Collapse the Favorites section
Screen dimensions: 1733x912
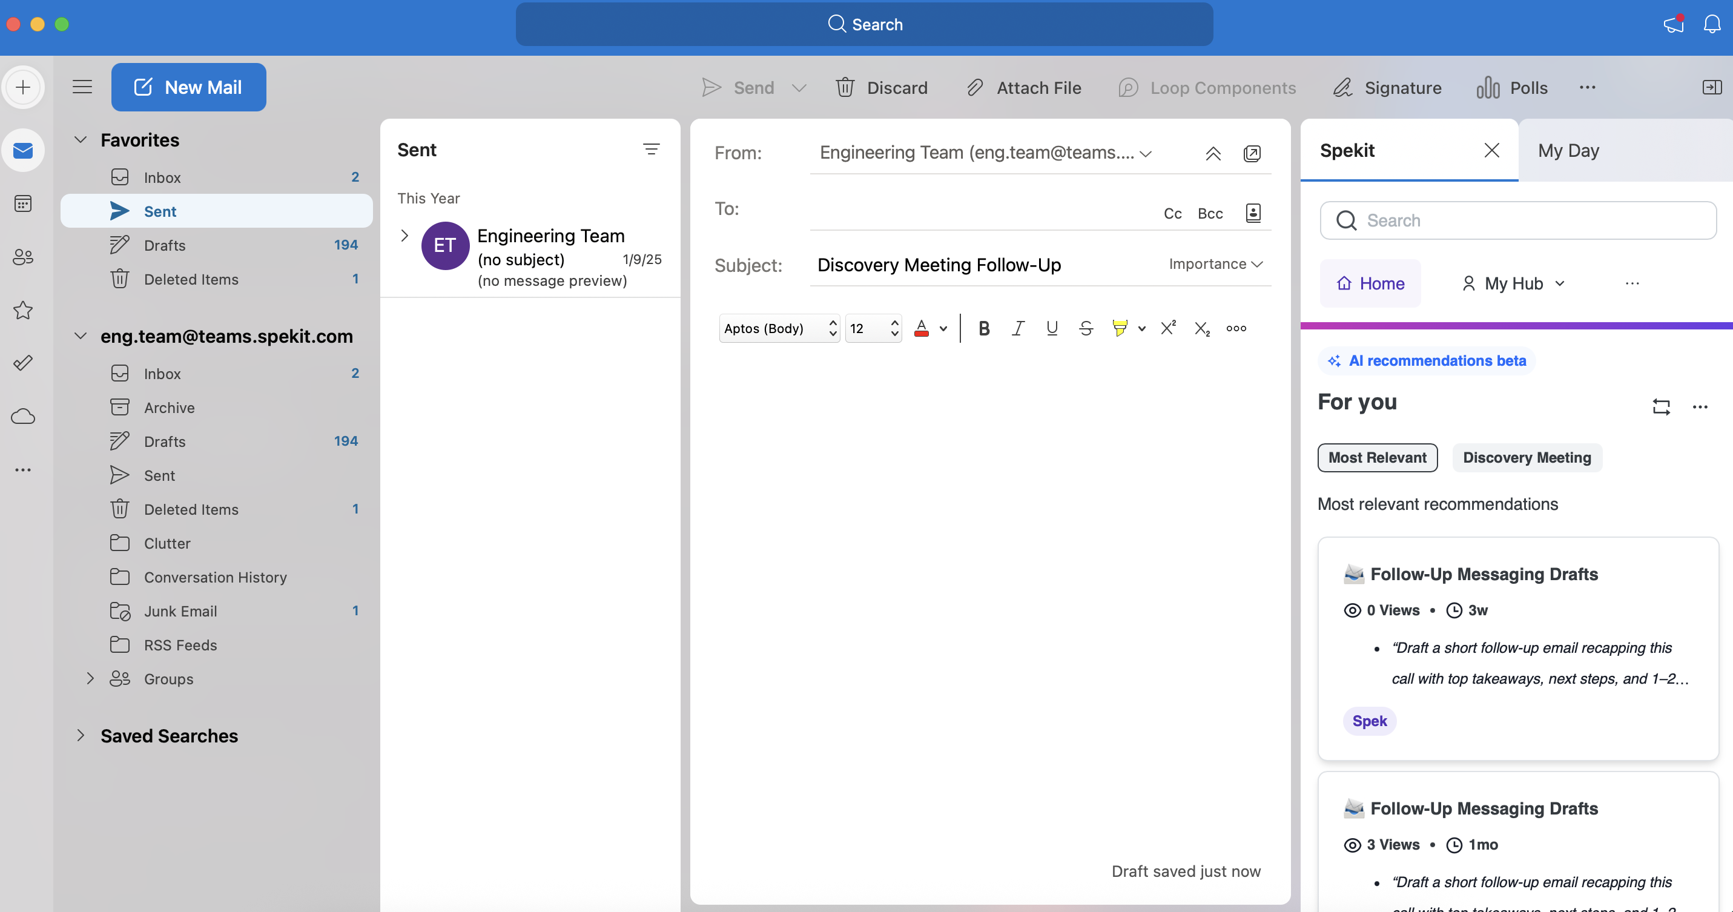[x=81, y=140]
